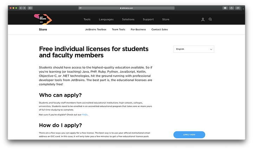Go to For Business submenu link
Image resolution: width=253 pixels, height=150 pixels.
138,29
